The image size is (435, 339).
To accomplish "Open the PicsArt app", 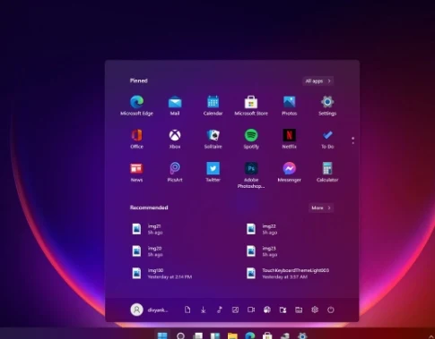I will point(175,172).
